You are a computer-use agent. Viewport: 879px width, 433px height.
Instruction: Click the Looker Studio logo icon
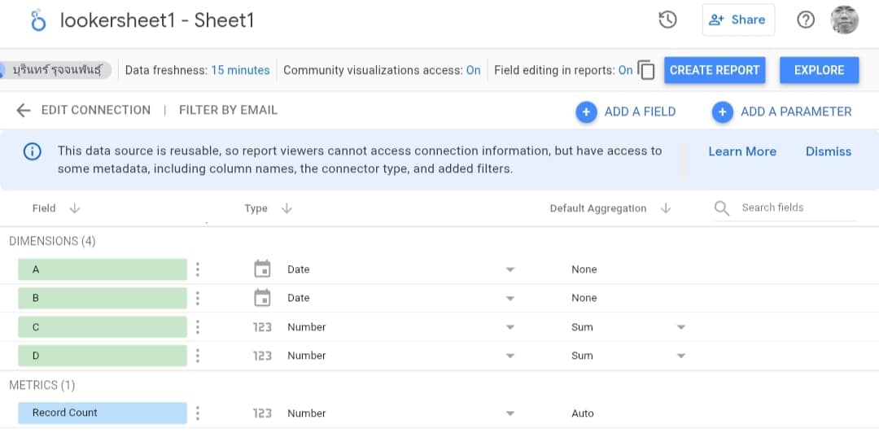[x=38, y=20]
